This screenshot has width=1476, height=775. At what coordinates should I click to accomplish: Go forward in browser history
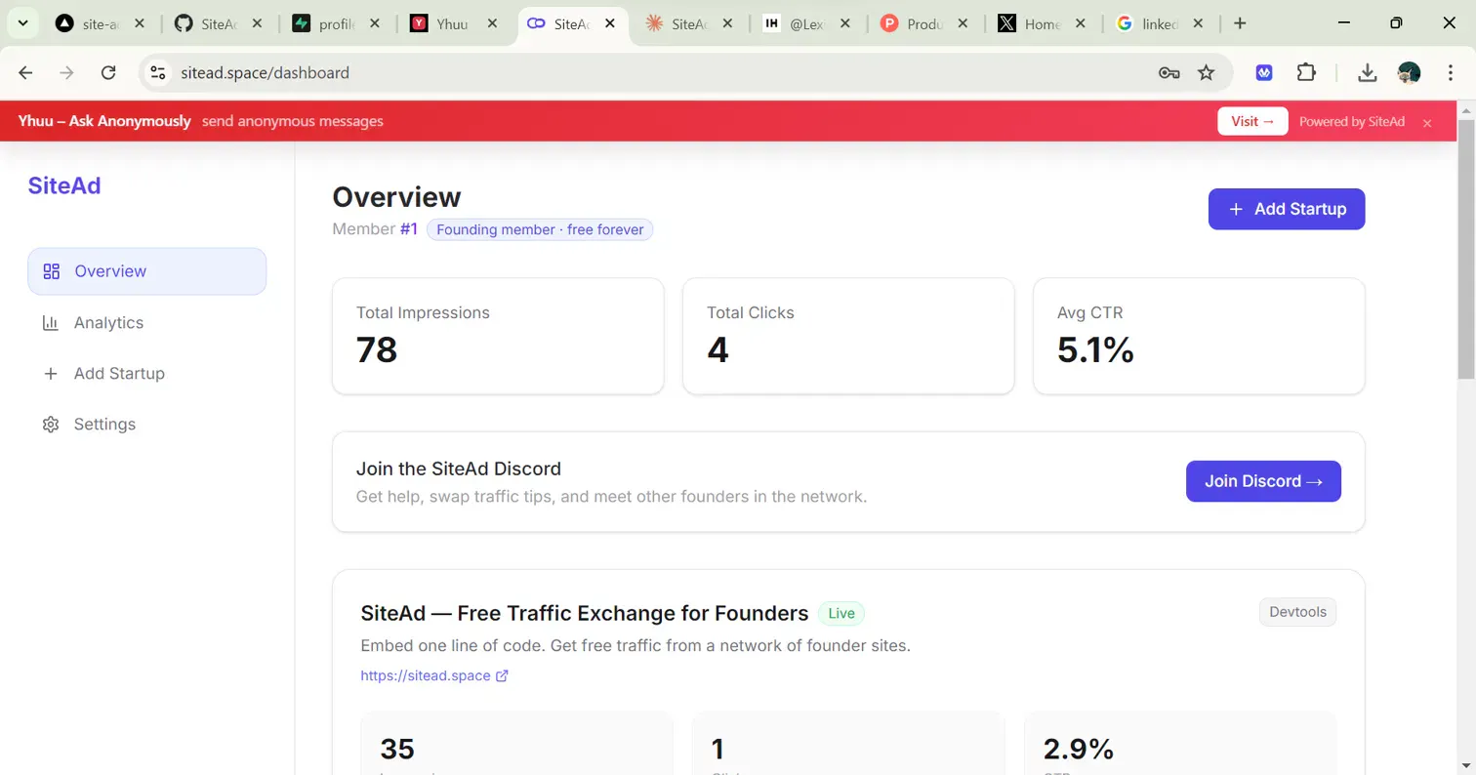tap(67, 72)
